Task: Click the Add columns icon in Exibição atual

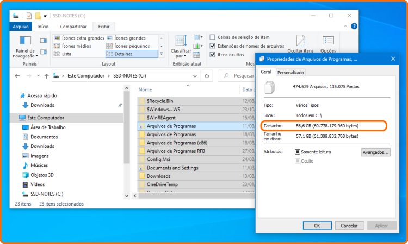Action: click(x=198, y=46)
